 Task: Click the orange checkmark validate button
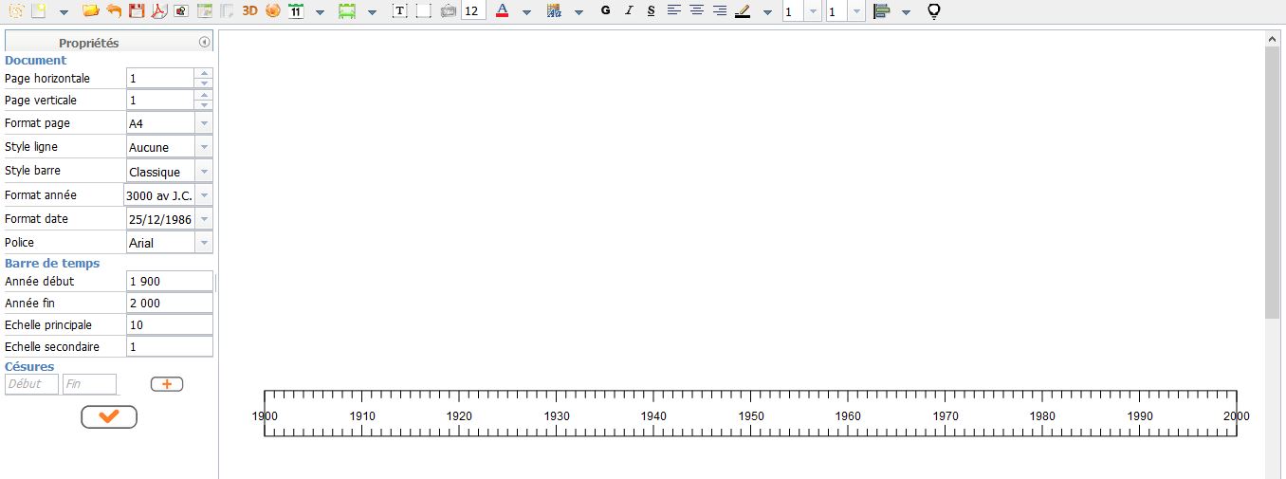point(109,416)
